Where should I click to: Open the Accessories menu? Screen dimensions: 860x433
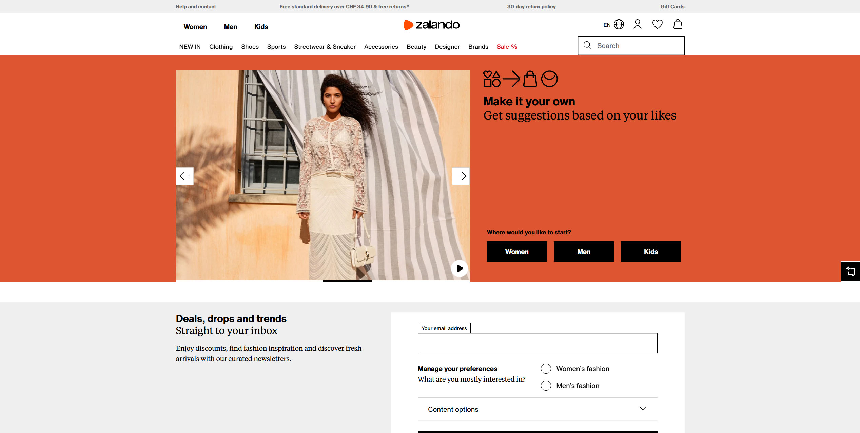pos(381,47)
